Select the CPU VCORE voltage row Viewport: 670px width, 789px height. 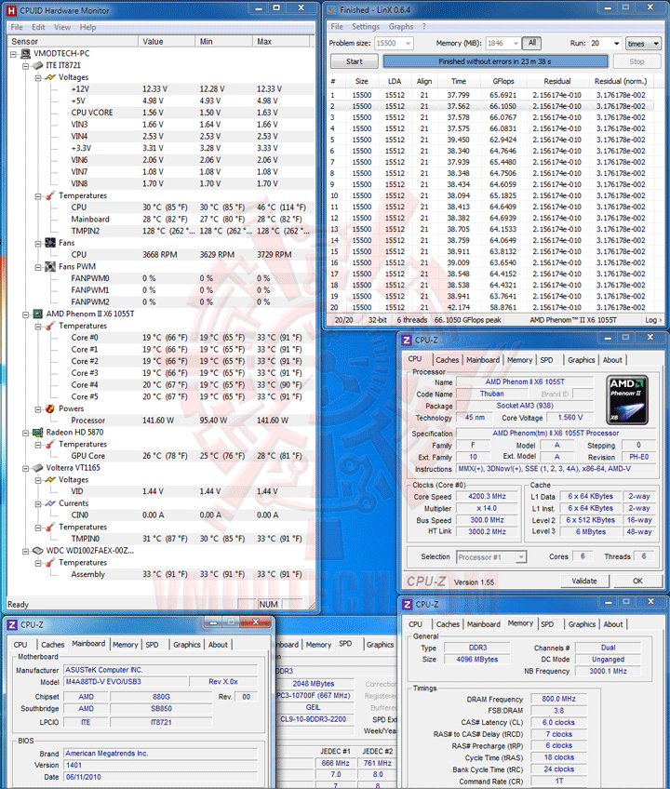pos(192,113)
